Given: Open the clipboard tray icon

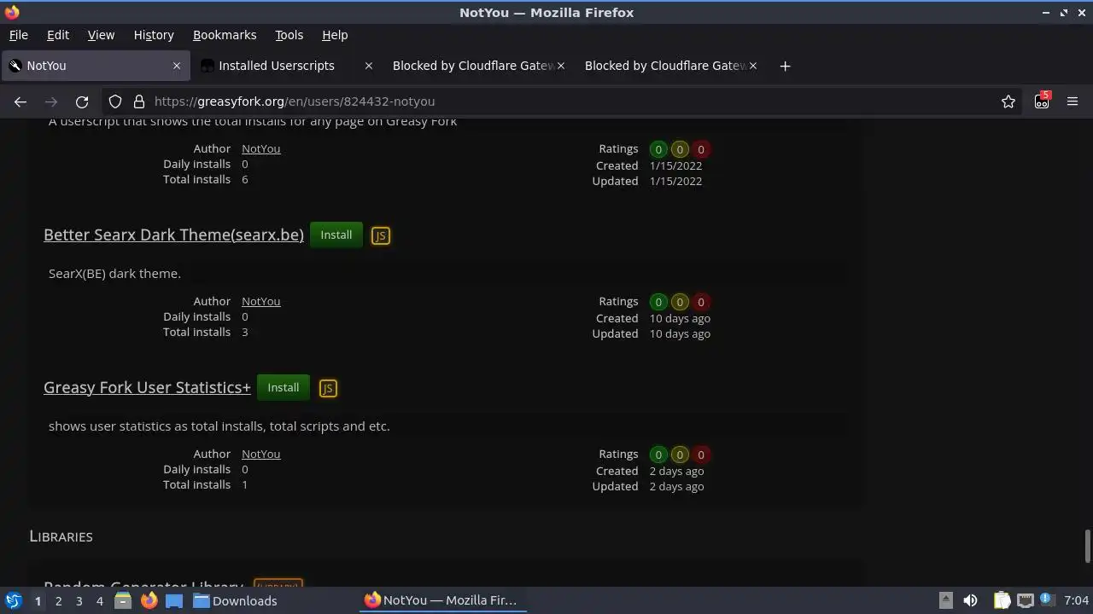Looking at the screenshot, I should (x=1002, y=600).
